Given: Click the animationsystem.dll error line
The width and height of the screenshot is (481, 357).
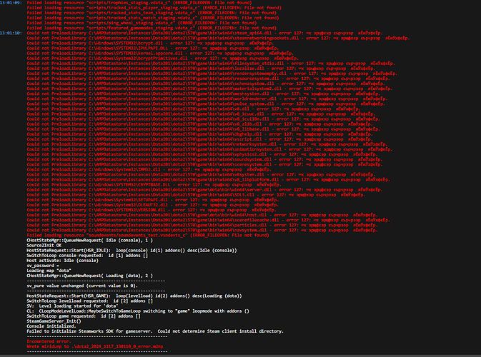Looking at the screenshot, I should tap(210, 149).
